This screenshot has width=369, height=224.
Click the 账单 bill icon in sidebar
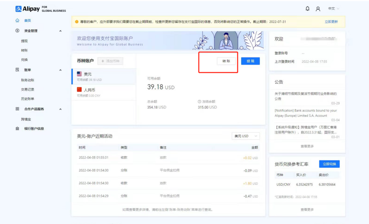[17, 69]
